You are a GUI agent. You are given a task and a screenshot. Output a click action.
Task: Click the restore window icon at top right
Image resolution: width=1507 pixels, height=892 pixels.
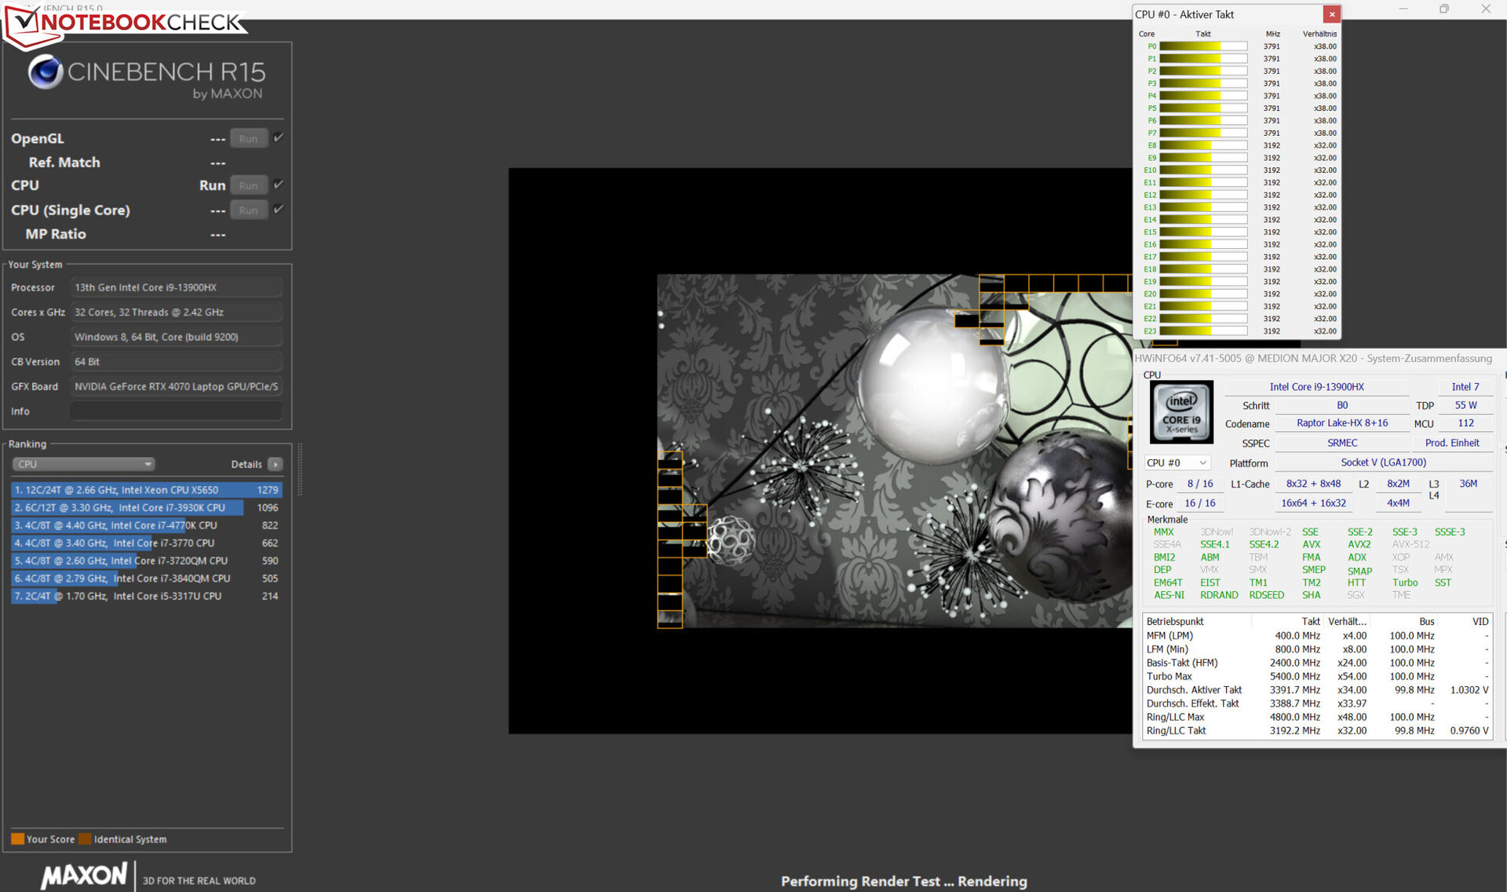coord(1444,9)
